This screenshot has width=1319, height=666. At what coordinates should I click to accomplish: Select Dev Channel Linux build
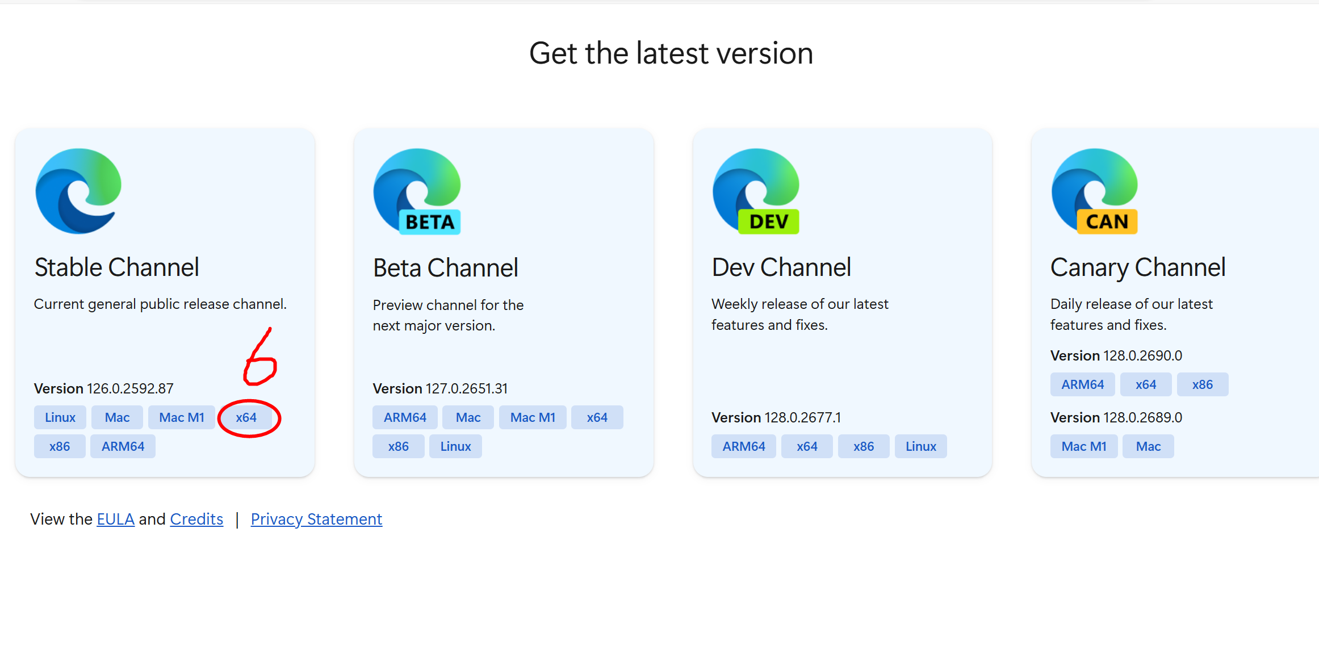click(x=920, y=446)
